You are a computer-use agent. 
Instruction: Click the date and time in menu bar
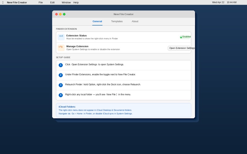[224, 2]
